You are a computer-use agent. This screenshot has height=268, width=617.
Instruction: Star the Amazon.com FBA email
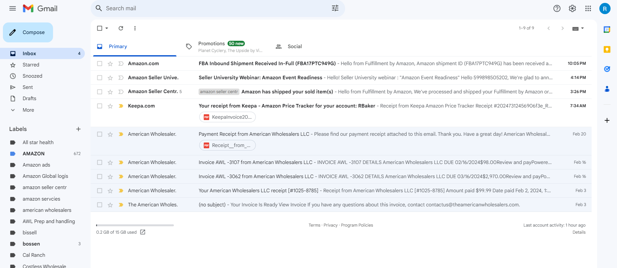point(110,64)
